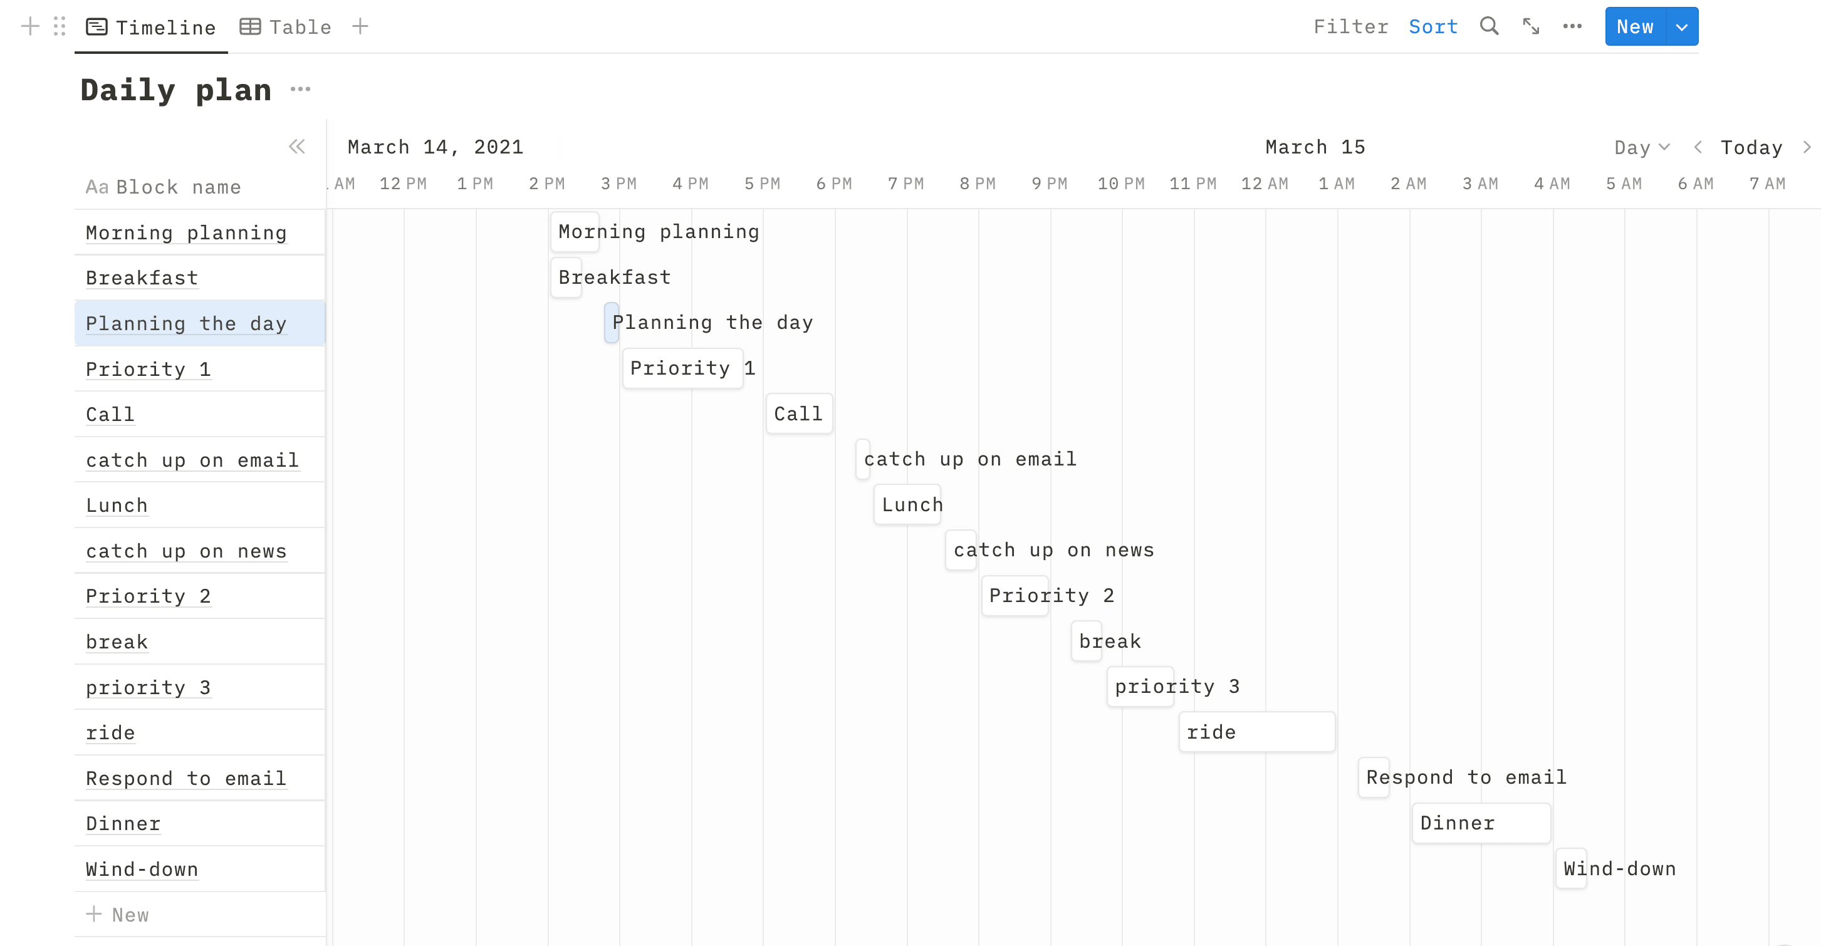The width and height of the screenshot is (1821, 946).
Task: Click the Filter button
Action: coord(1351,27)
